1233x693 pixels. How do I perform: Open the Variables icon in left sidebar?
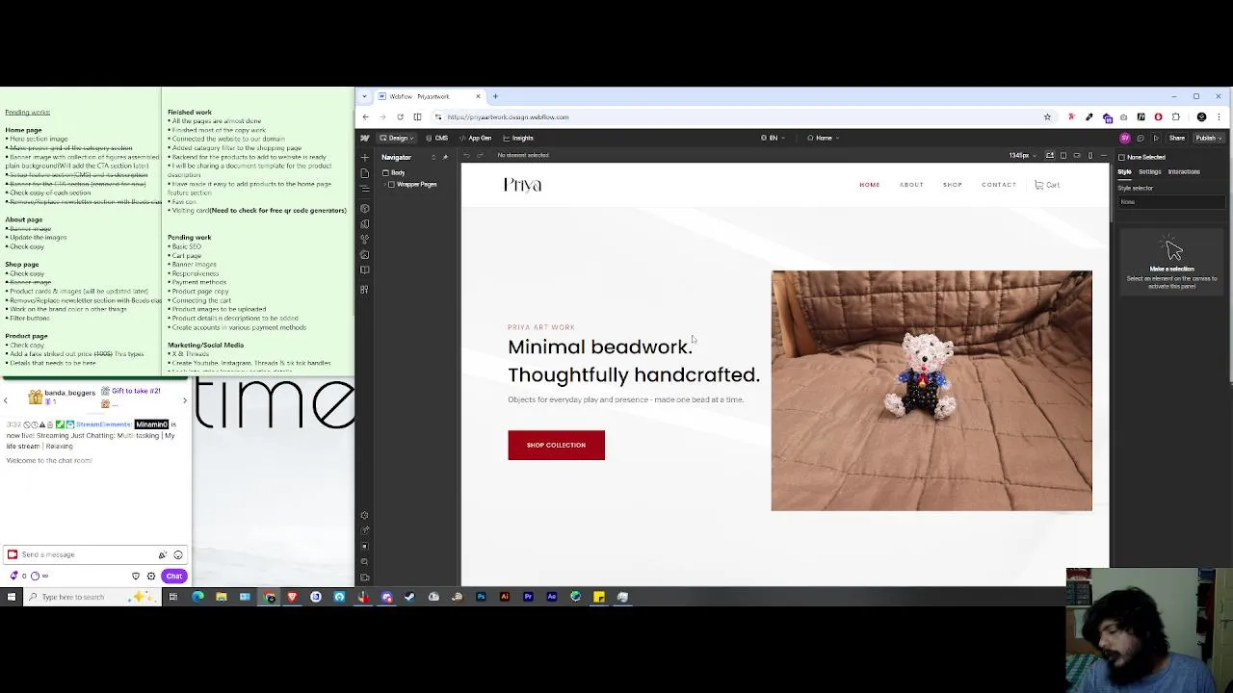point(364,223)
